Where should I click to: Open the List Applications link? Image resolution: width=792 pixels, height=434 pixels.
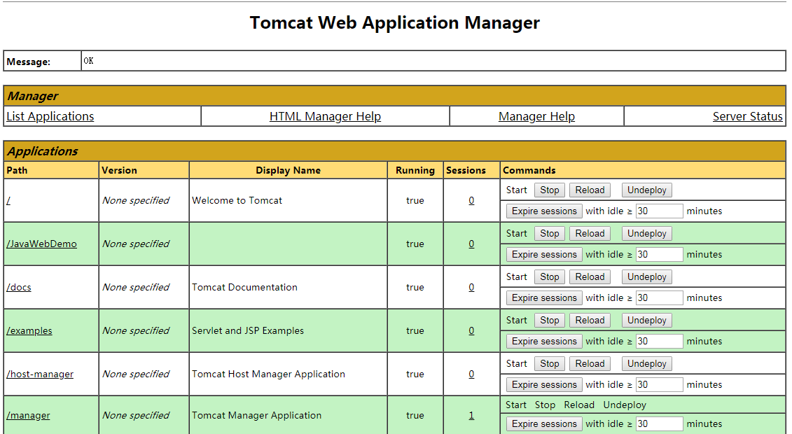50,117
